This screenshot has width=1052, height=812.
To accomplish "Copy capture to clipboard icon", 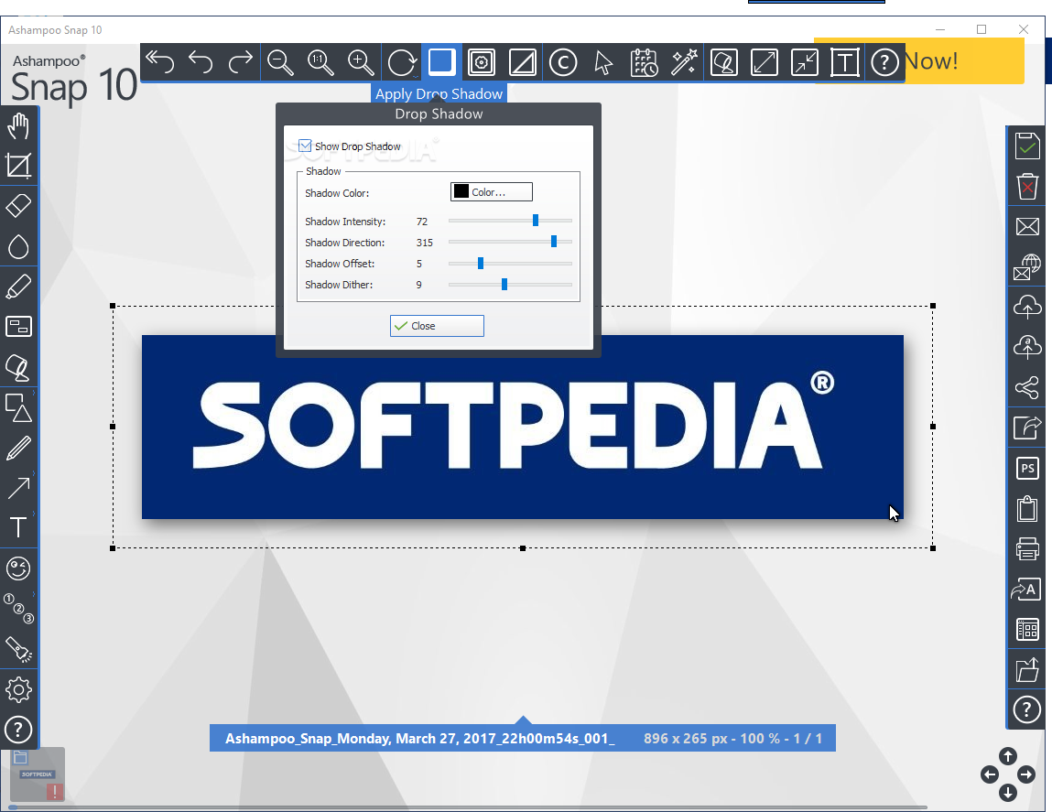I will pyautogui.click(x=1027, y=508).
